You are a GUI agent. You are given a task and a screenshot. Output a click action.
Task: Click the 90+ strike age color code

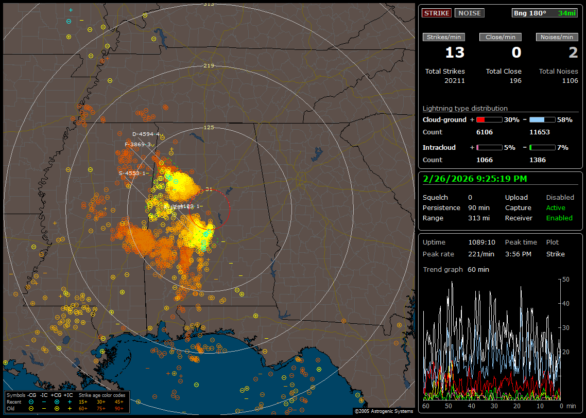click(x=118, y=408)
